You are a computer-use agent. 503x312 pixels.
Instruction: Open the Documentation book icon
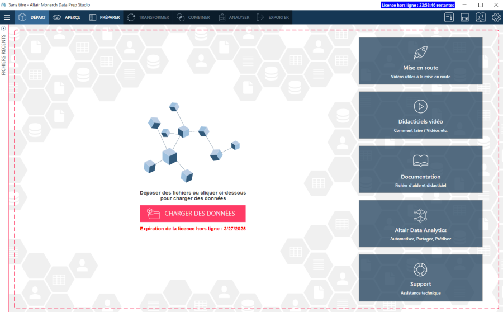[420, 161]
